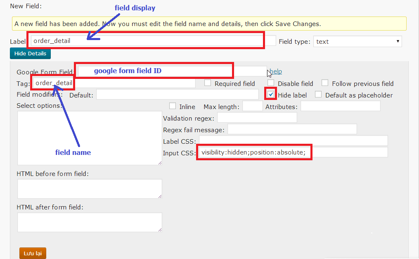Click the Input CSS text field

coord(292,152)
